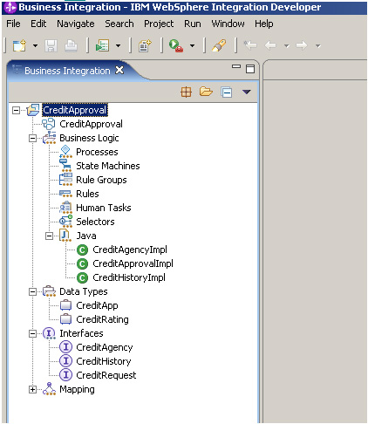Select the CreditRating data type
368x424 pixels.
coord(102,319)
